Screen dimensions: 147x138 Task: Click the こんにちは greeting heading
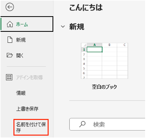pos(86,8)
